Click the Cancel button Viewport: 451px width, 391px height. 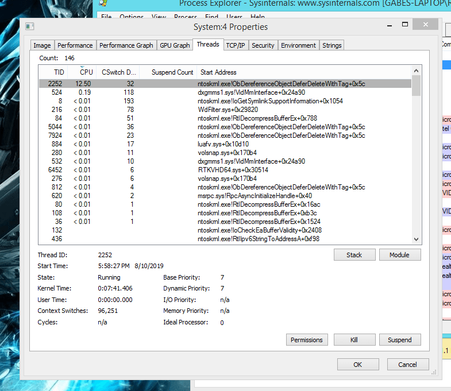[408, 365]
